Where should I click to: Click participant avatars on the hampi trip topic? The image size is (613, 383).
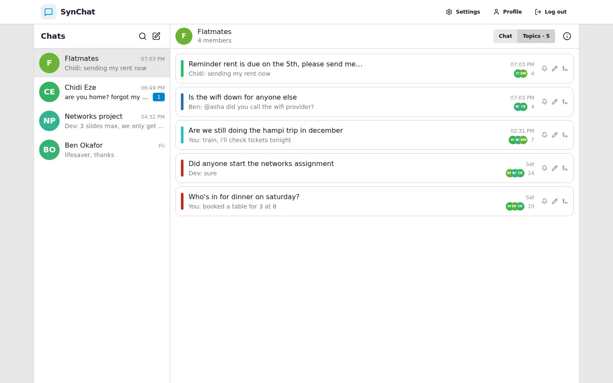[518, 140]
